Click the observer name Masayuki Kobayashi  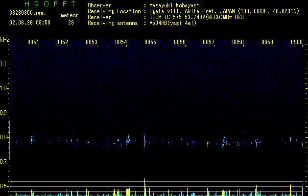coord(176,5)
